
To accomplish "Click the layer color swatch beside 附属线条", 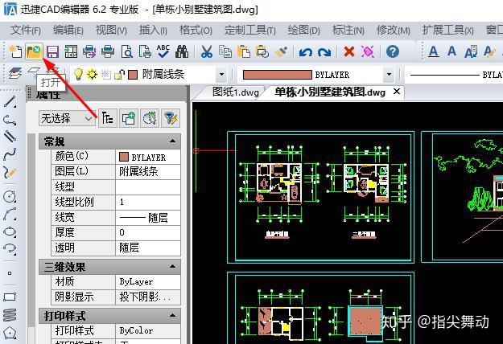I will [133, 75].
